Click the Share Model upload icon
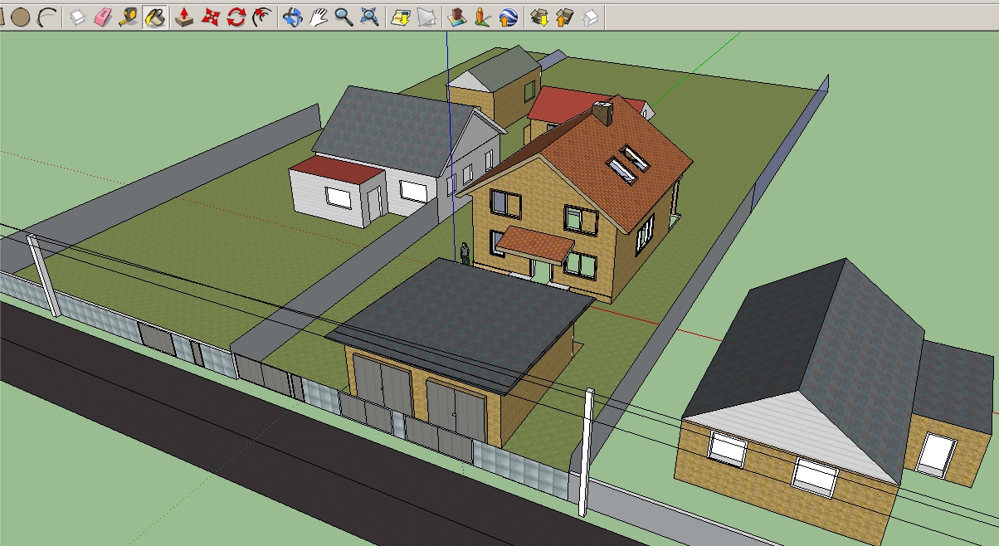Image resolution: width=999 pixels, height=546 pixels. [565, 17]
